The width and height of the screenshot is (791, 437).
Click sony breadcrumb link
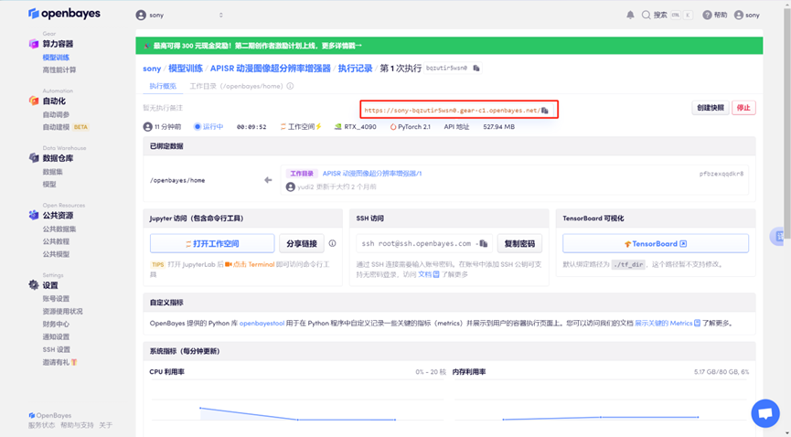[152, 69]
